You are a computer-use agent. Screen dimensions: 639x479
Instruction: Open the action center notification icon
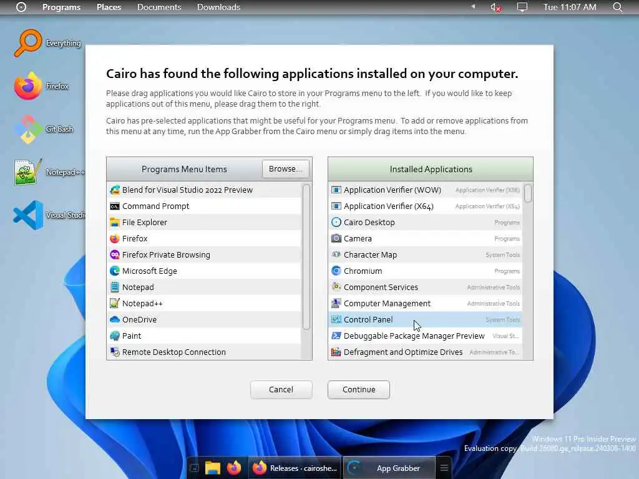point(522,7)
